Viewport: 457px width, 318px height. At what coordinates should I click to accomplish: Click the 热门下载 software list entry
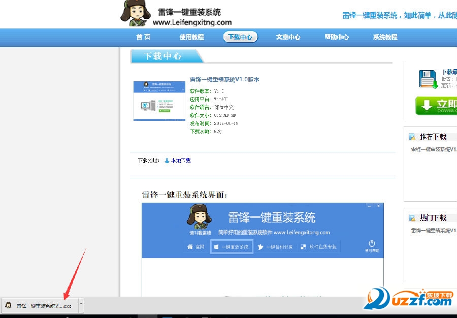pyautogui.click(x=434, y=231)
